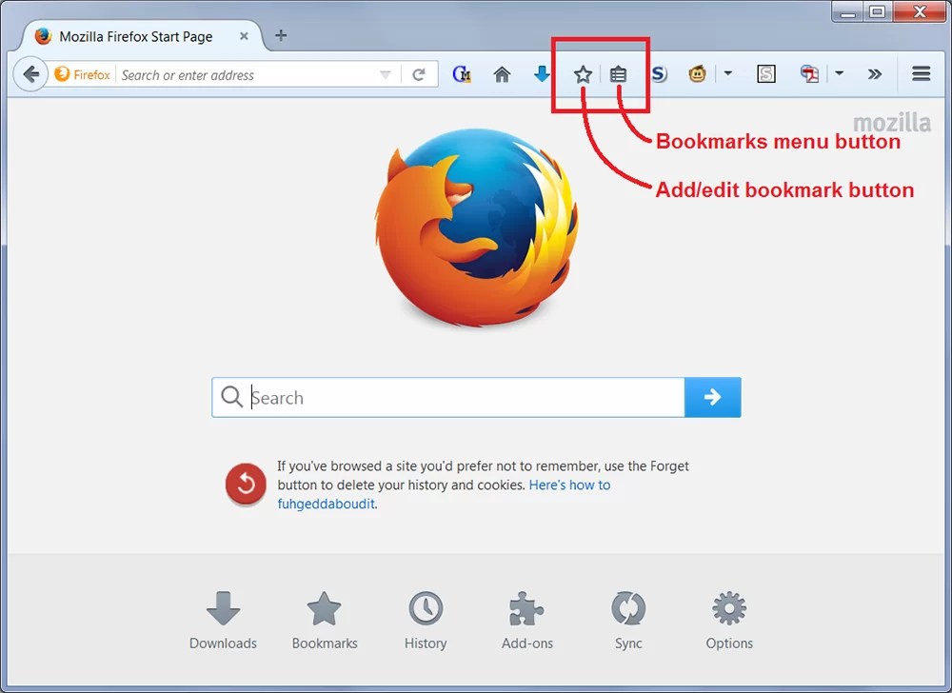
Task: Show more tools via overflow chevron
Action: 874,74
